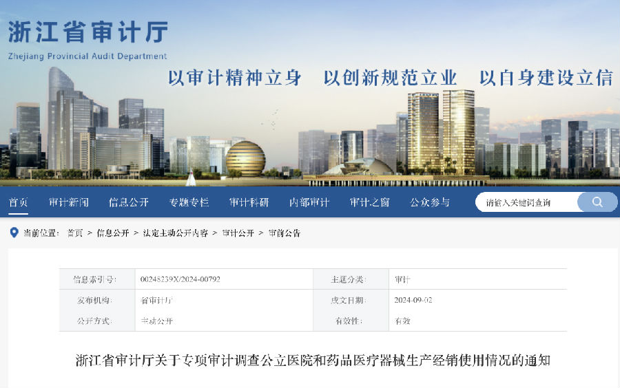Screen dimensions: 620x388
Task: Open the 信息公开 navigation menu
Action: click(x=129, y=202)
